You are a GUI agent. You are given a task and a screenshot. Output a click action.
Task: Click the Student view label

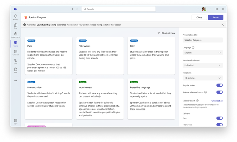pyautogui.click(x=168, y=33)
